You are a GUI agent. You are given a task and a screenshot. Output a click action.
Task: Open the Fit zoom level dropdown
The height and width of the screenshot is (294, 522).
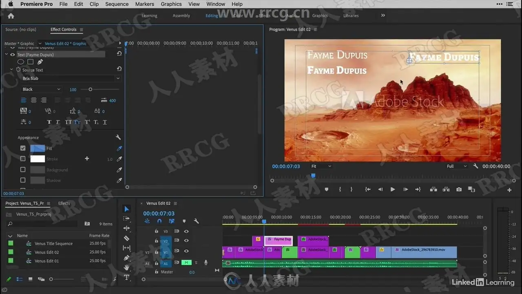(x=321, y=166)
